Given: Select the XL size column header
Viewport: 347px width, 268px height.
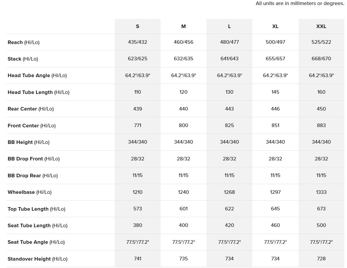Looking at the screenshot, I should pyautogui.click(x=275, y=26).
